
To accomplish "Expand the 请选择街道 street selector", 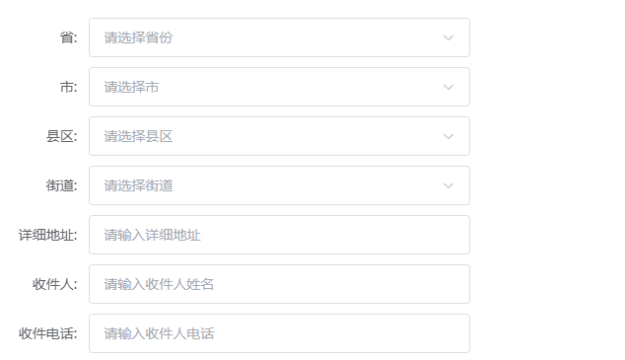I will click(279, 185).
